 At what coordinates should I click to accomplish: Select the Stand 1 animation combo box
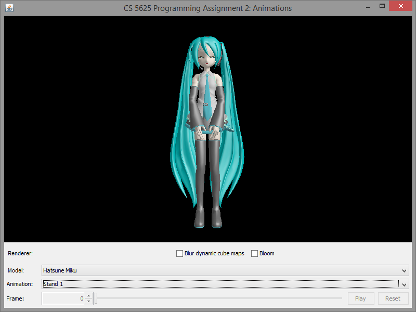(x=218, y=284)
